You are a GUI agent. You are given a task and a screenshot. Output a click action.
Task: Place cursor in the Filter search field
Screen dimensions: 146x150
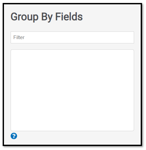tap(72, 37)
